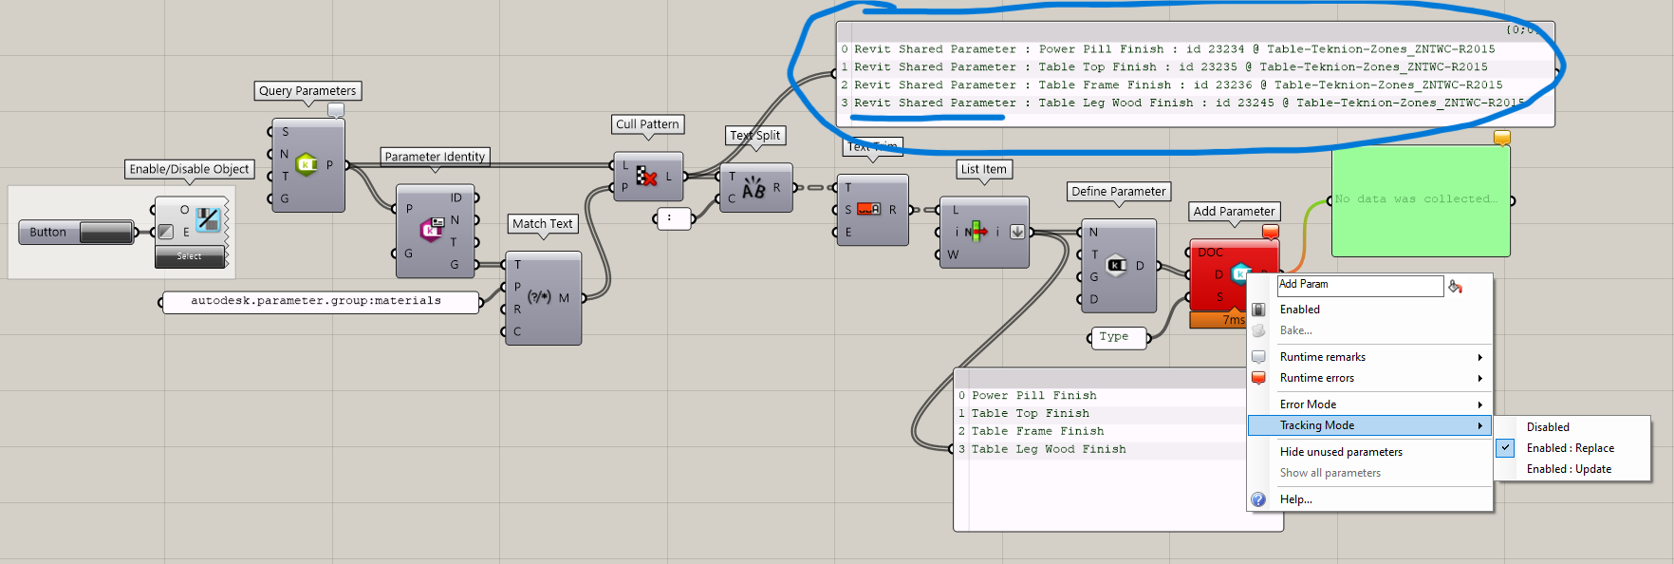Click the Parameter Identity label

435,157
